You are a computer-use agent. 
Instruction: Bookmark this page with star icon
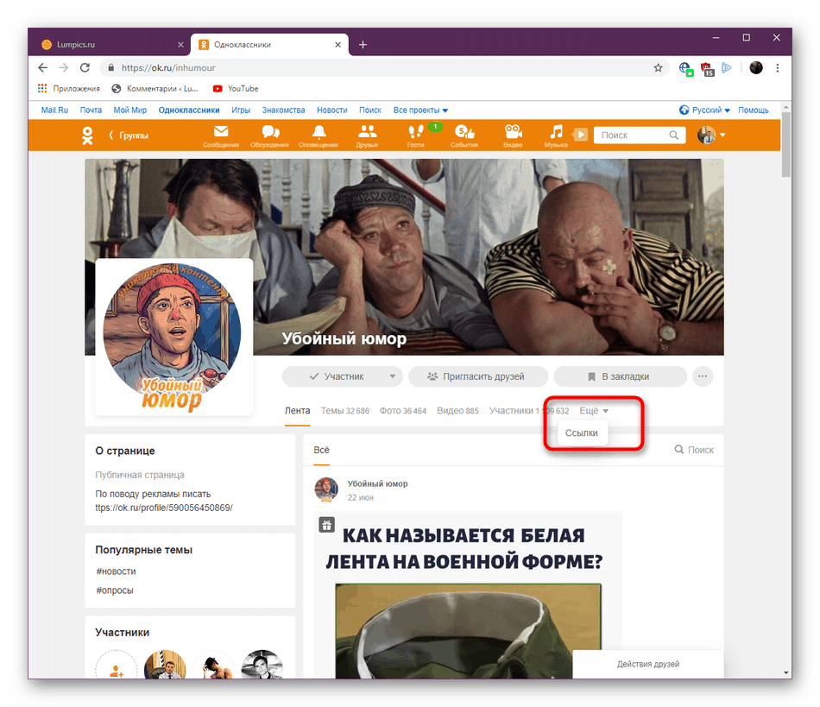pyautogui.click(x=658, y=68)
